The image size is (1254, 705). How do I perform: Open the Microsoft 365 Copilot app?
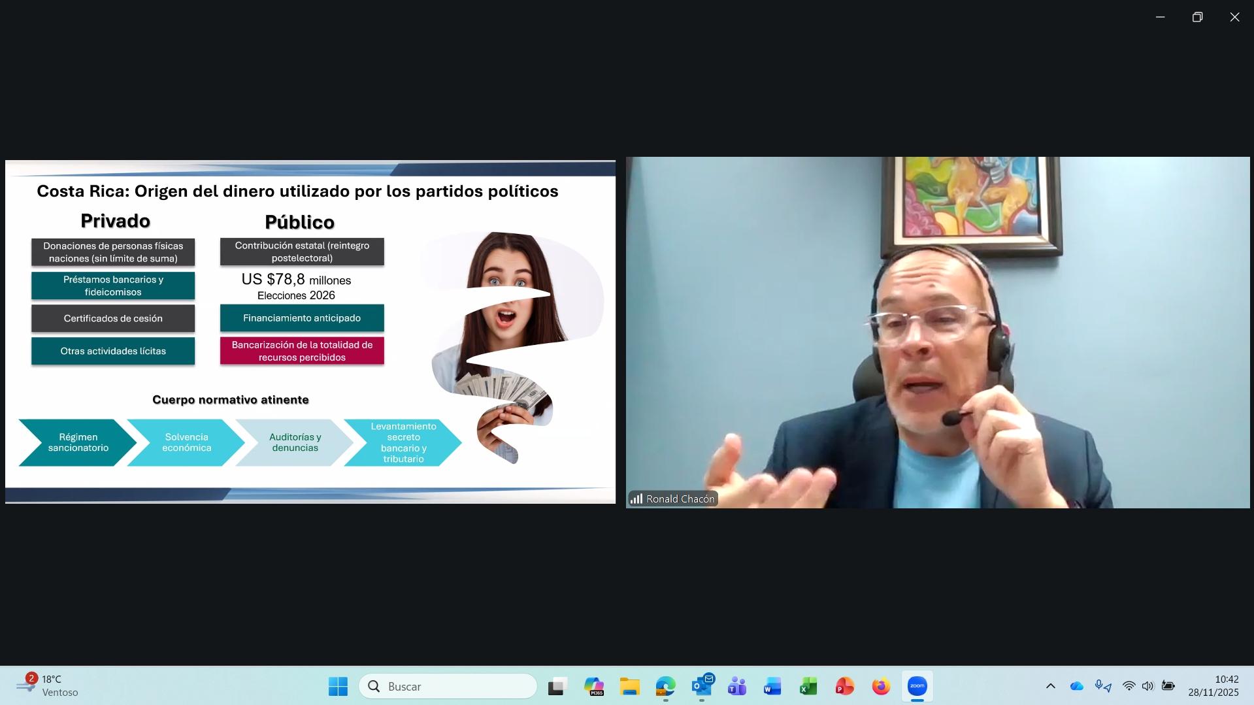[x=593, y=686]
